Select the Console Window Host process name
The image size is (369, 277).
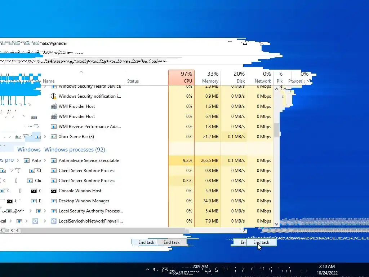(80, 191)
